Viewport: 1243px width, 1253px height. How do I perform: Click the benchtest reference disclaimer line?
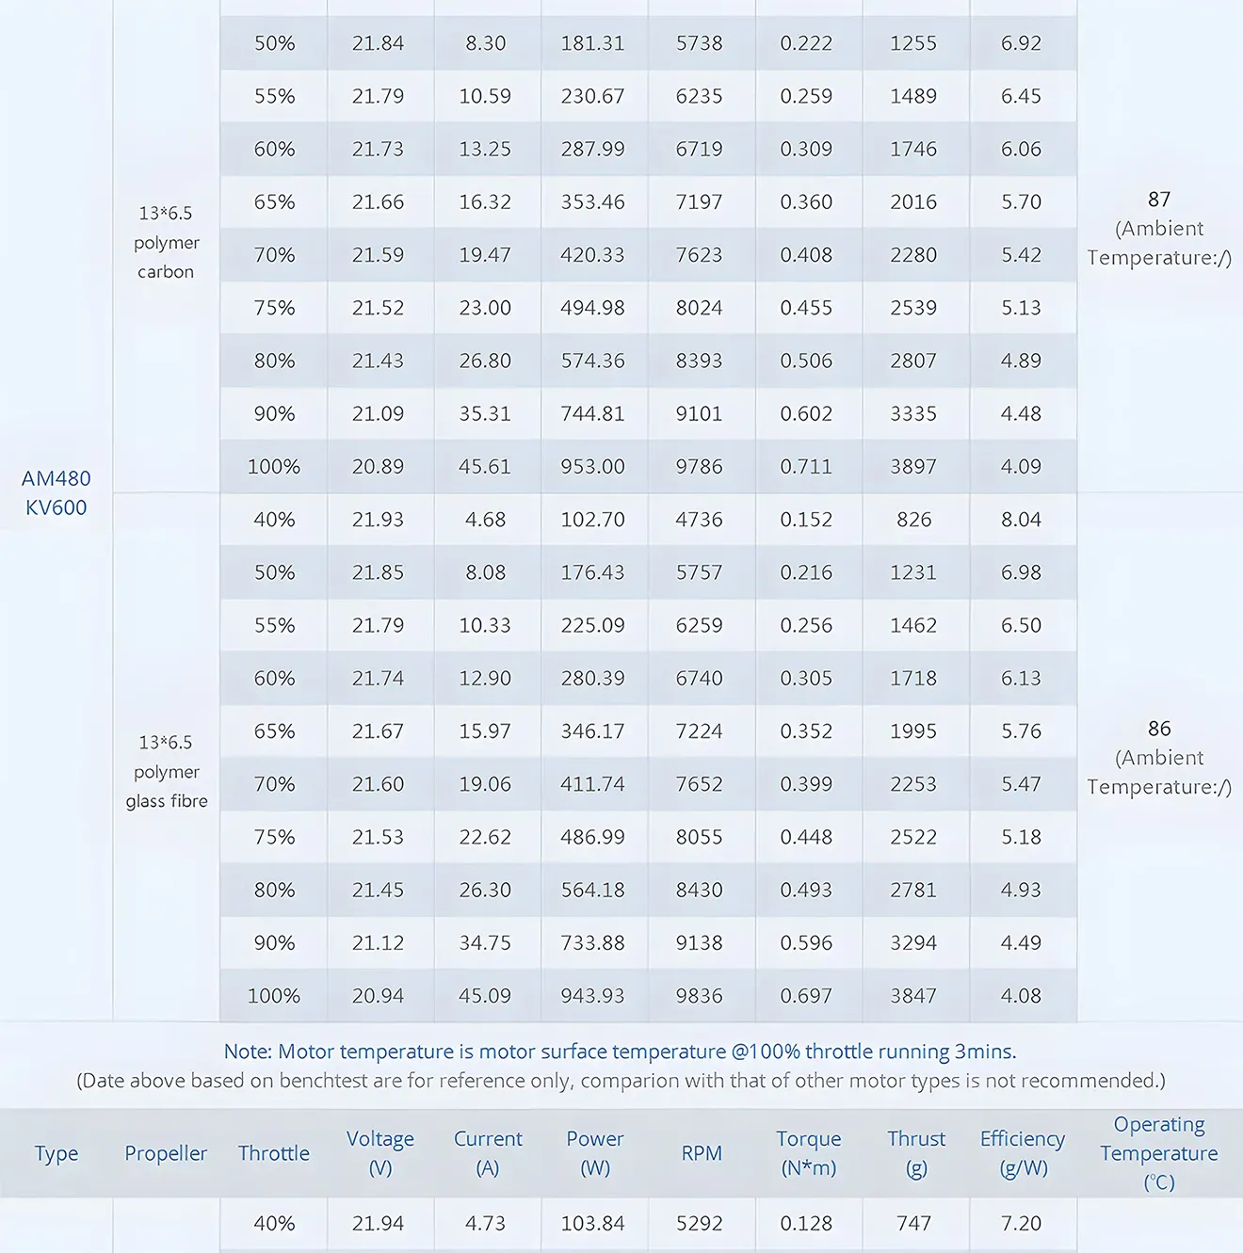[x=621, y=1081]
